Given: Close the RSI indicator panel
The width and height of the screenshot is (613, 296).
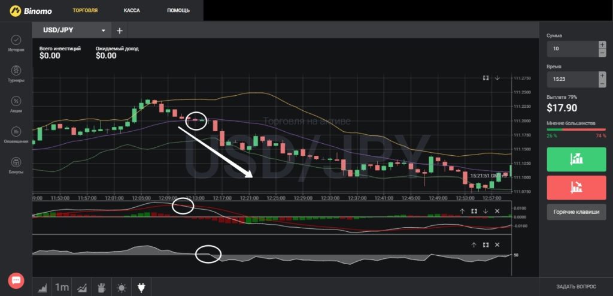Looking at the screenshot, I should click(497, 244).
